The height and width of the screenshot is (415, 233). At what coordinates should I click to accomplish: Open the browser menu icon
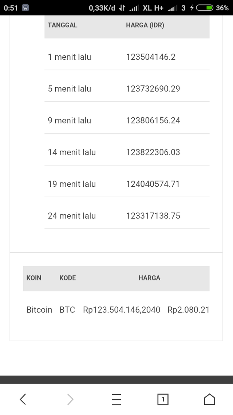click(116, 399)
